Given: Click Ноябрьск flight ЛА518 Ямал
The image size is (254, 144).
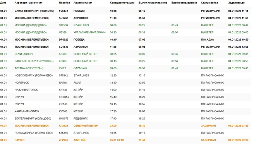Looking at the screenshot, I should tap(125, 82).
